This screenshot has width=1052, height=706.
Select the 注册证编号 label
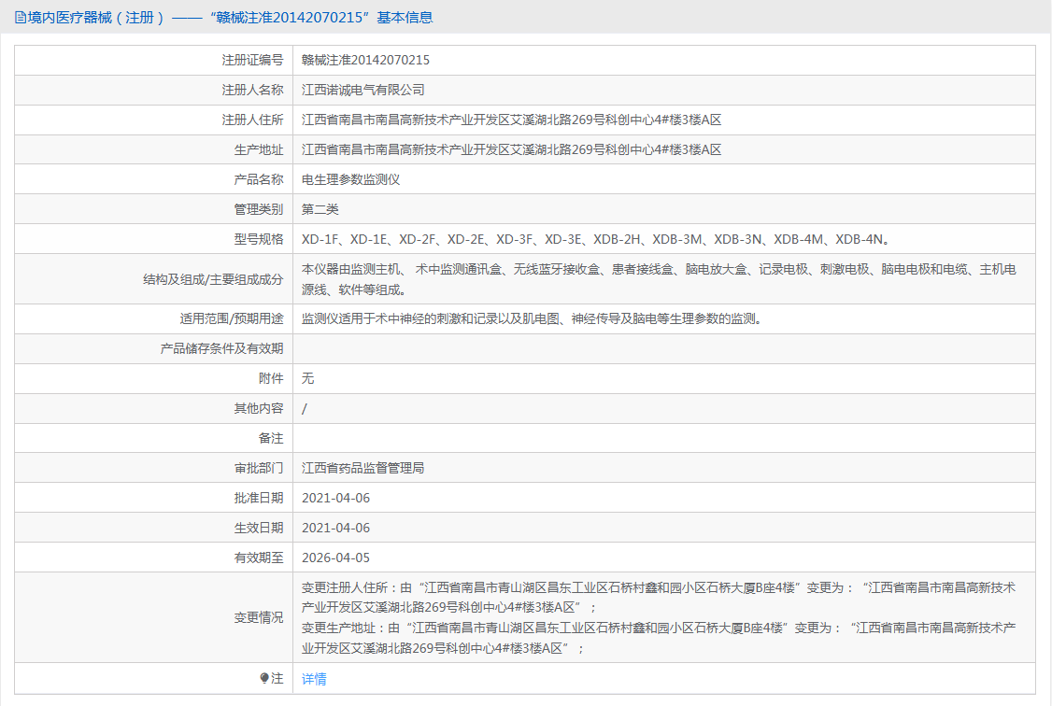[x=252, y=61]
